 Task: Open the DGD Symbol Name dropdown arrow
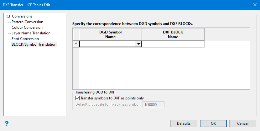tap(138, 44)
